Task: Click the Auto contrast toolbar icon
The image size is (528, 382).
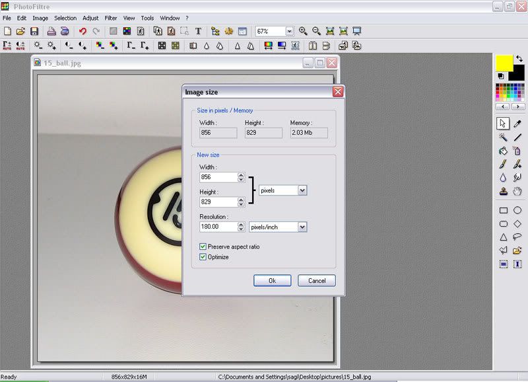Action: click(20, 46)
